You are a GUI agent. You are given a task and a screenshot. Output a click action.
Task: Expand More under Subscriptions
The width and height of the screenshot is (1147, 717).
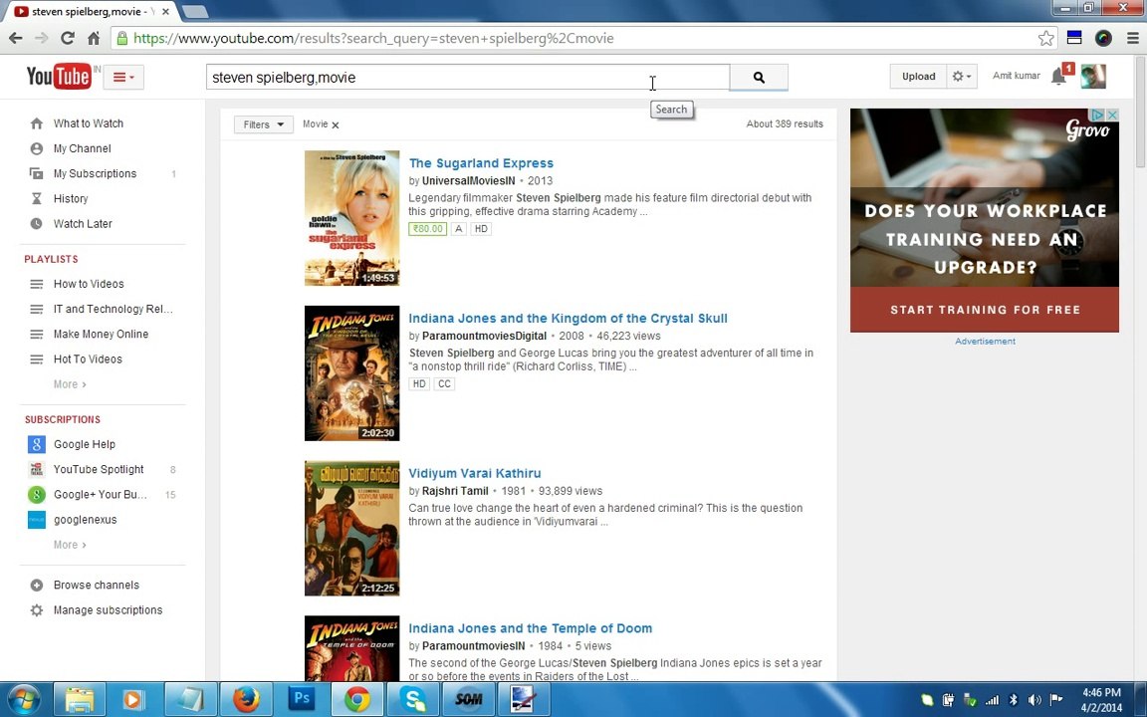(70, 545)
